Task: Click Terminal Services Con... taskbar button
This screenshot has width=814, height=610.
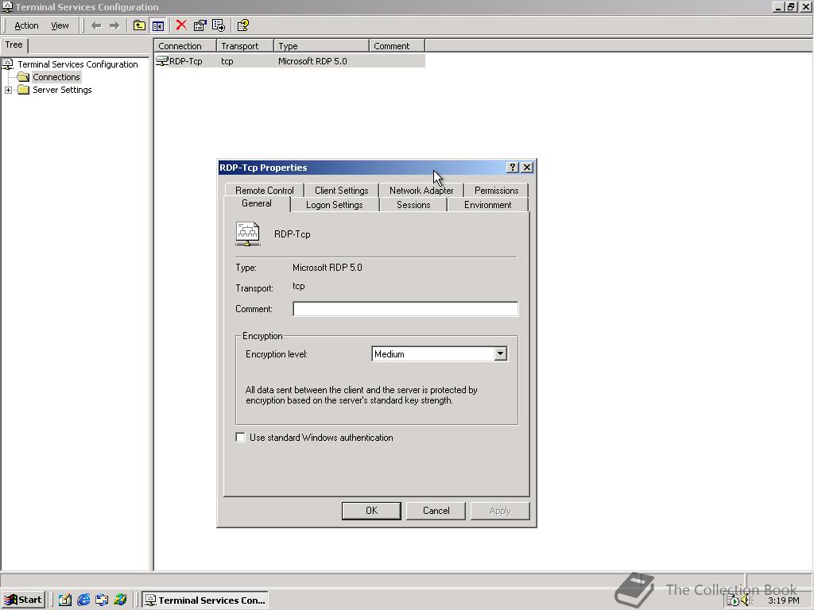Action: [205, 600]
